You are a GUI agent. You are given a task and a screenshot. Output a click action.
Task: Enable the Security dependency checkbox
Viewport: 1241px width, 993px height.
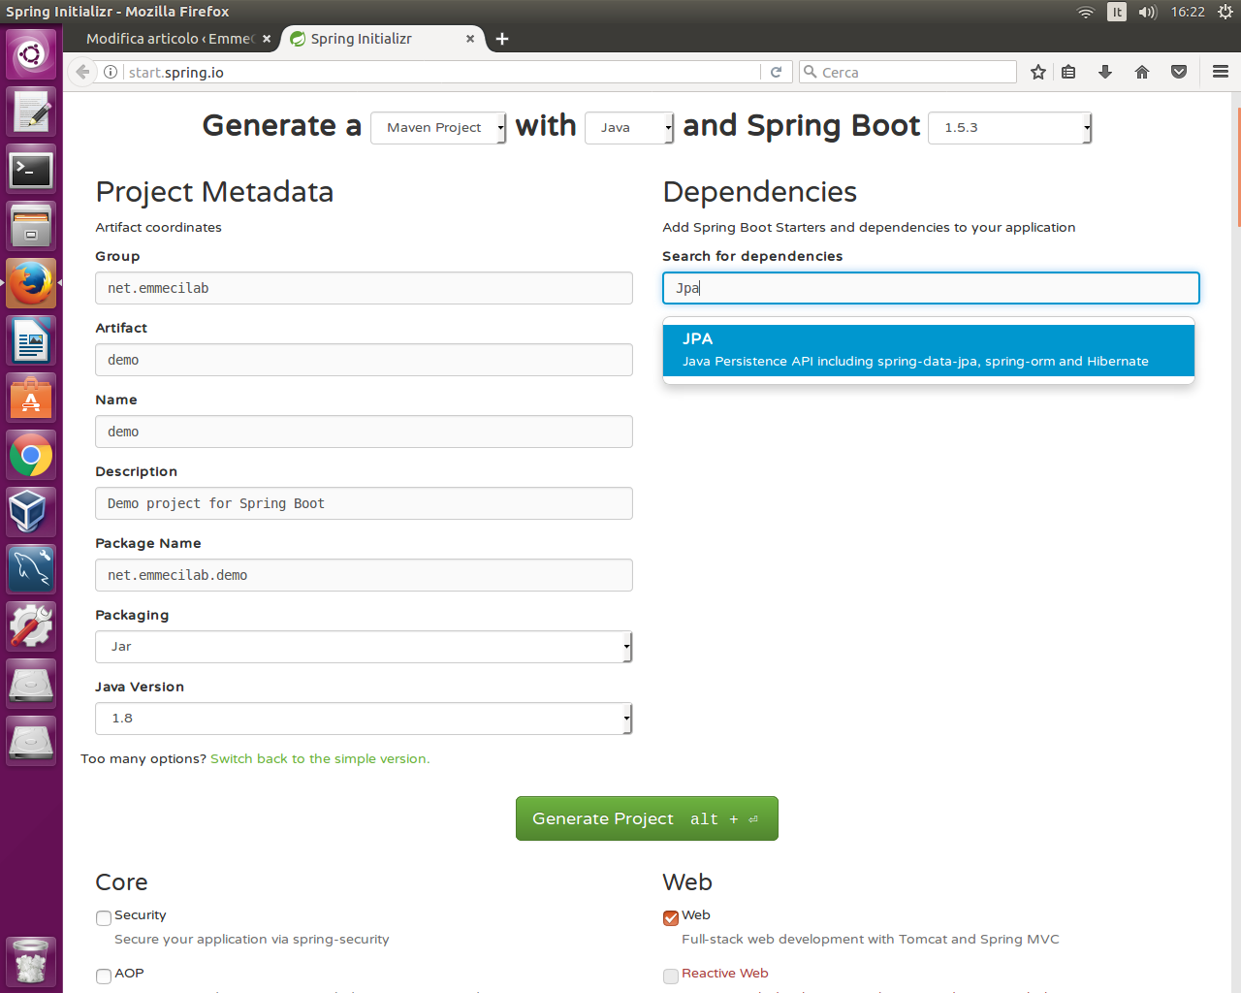click(104, 918)
